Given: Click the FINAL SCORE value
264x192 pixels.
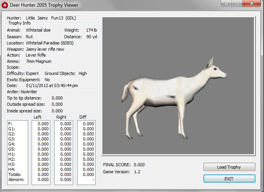Looking at the screenshot, I should tap(139, 165).
